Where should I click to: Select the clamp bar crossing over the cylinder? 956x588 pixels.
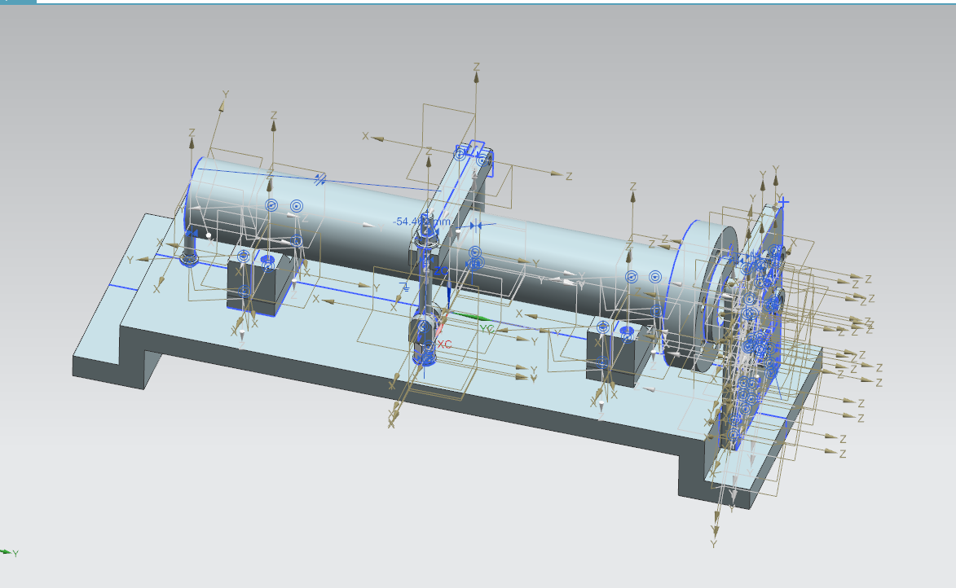click(x=456, y=196)
